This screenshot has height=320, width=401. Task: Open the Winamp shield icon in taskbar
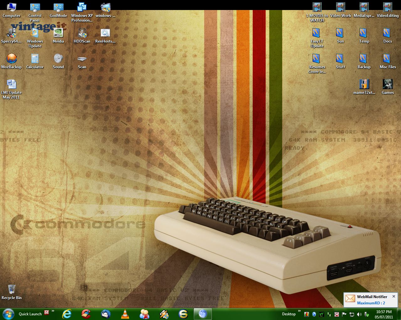[164, 314]
